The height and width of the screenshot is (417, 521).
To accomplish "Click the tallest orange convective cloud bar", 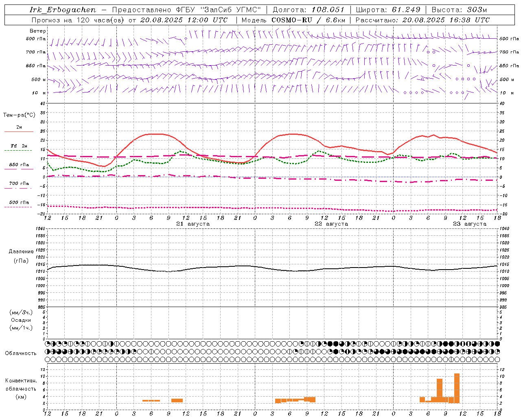I will tap(457, 388).
